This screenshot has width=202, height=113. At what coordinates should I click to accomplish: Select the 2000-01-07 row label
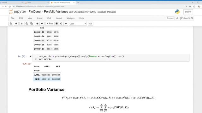point(39,49)
